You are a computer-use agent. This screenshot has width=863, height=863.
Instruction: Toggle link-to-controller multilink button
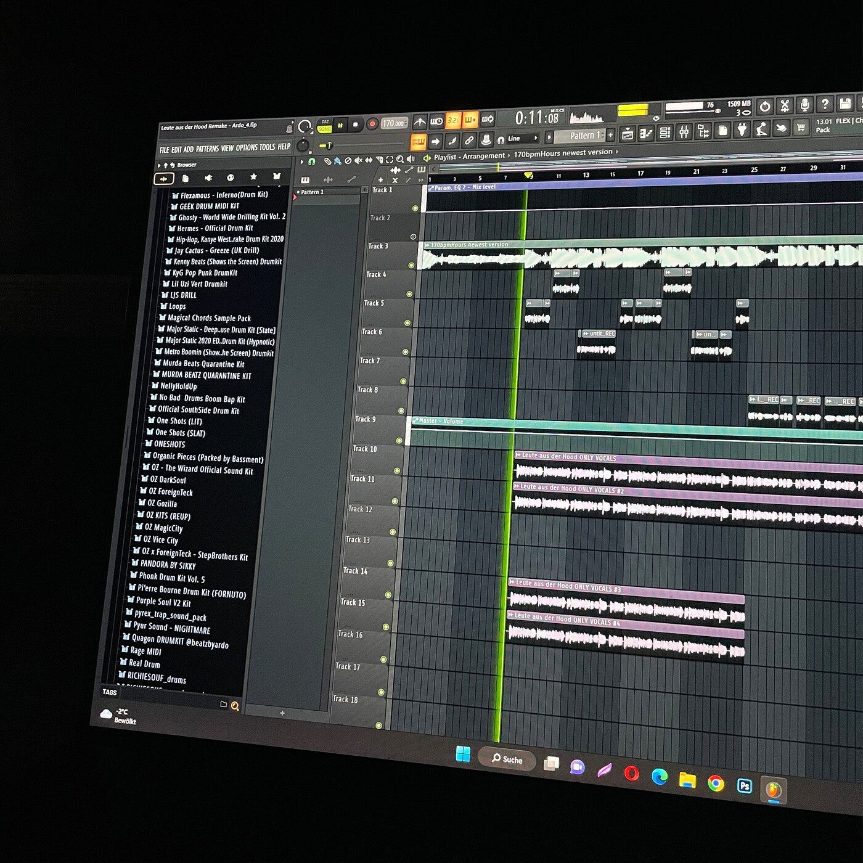coord(469,141)
